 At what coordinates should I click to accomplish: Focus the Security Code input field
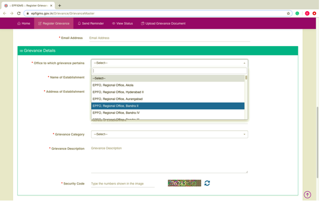123,184
